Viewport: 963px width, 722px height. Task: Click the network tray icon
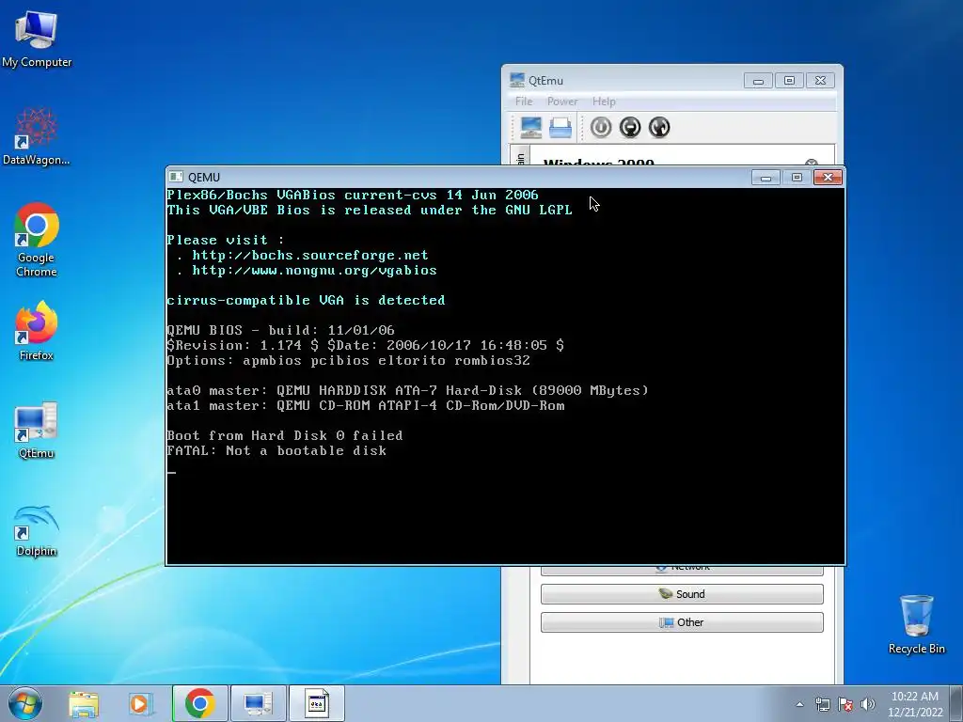coord(822,704)
